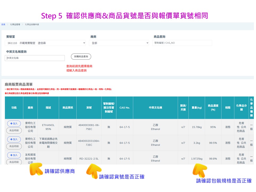Click the ETHANOL 95% description cell

tap(48, 127)
